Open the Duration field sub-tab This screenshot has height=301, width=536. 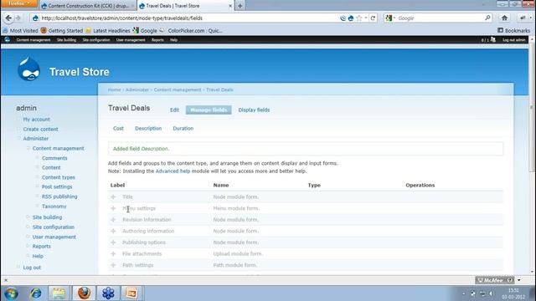183,128
